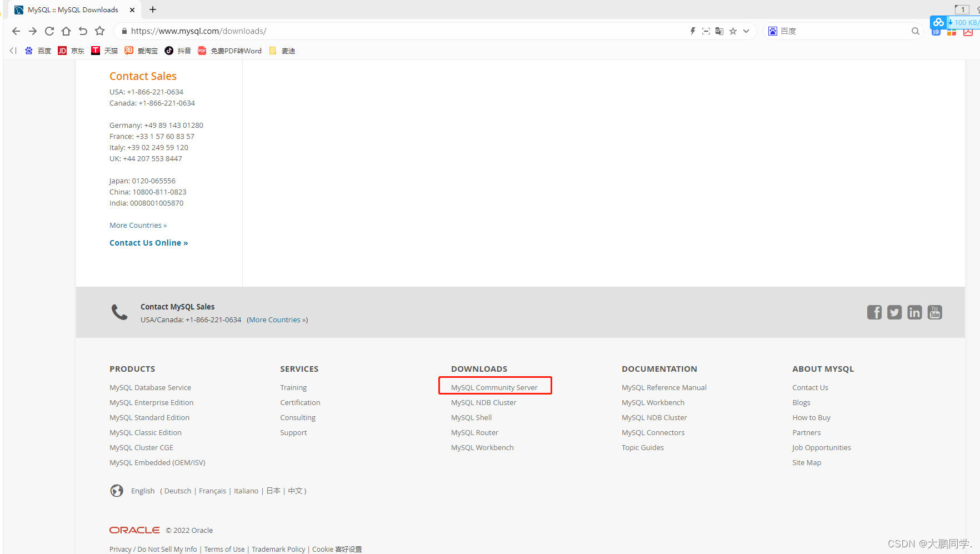Open the Training services link
This screenshot has height=554, width=980.
click(x=293, y=387)
